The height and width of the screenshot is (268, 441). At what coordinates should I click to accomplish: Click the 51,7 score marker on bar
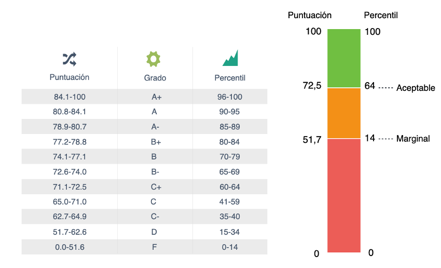tap(312, 139)
